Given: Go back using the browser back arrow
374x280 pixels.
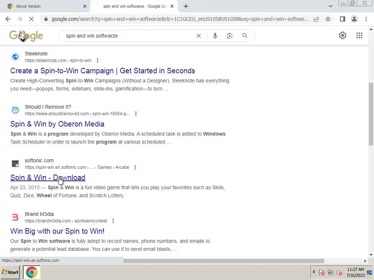Looking at the screenshot, I should point(8,19).
